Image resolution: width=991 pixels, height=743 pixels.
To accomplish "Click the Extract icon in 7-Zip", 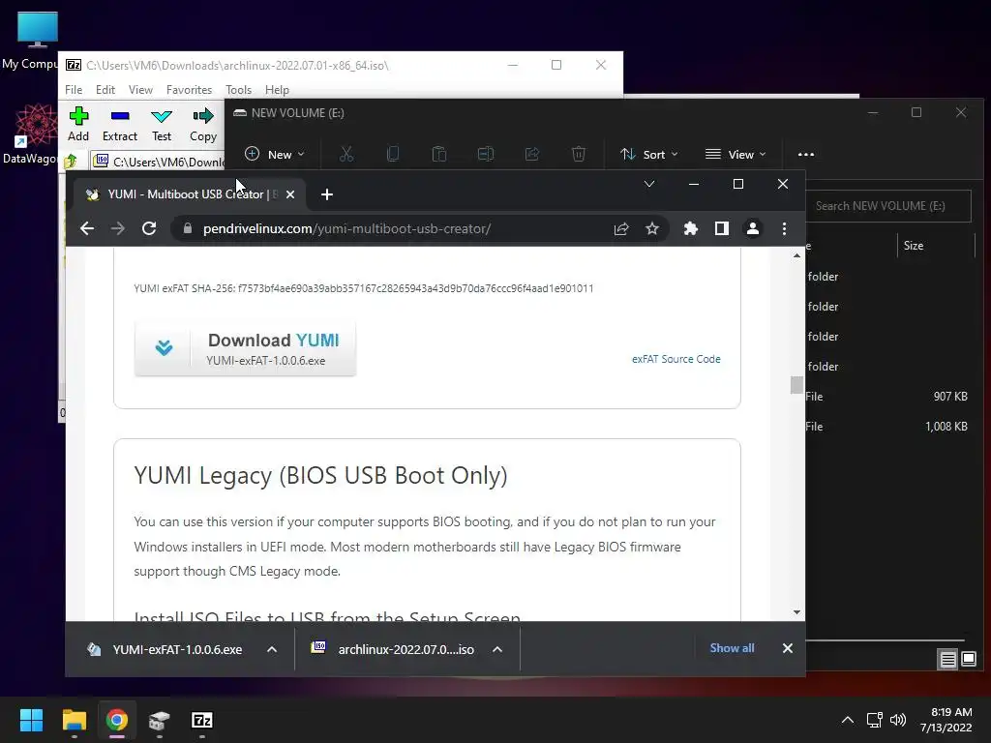I will (119, 125).
